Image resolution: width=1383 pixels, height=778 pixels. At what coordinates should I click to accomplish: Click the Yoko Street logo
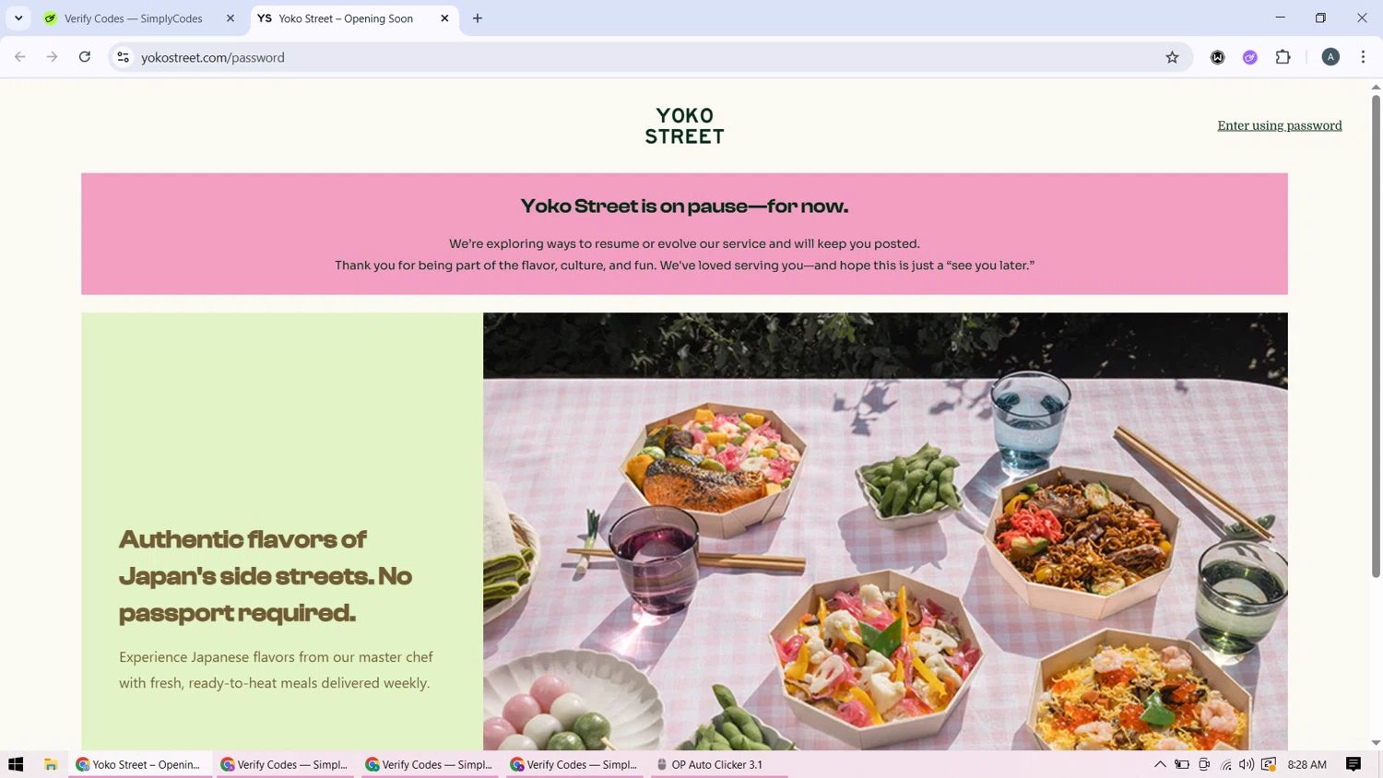click(684, 125)
